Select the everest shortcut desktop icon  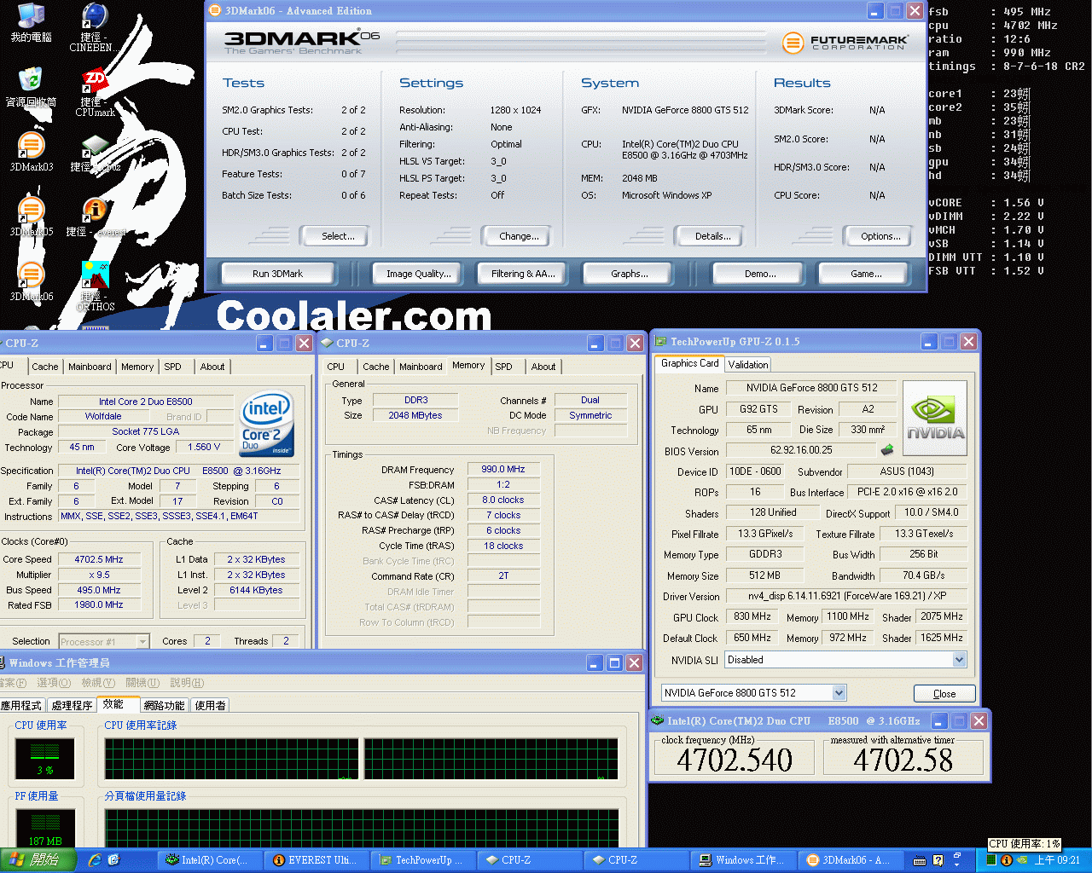point(95,217)
